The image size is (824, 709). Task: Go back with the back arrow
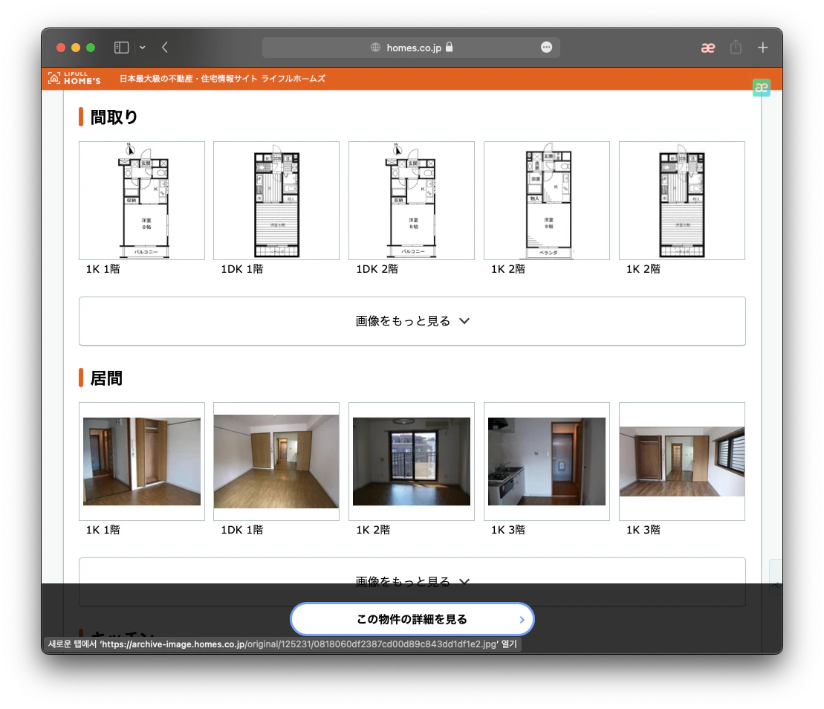(x=164, y=48)
